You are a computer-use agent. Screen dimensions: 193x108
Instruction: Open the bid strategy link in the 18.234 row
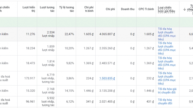coord(167,48)
